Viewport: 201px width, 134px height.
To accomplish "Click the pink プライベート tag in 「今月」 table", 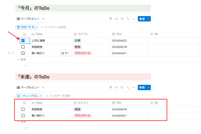I will 83,53.
